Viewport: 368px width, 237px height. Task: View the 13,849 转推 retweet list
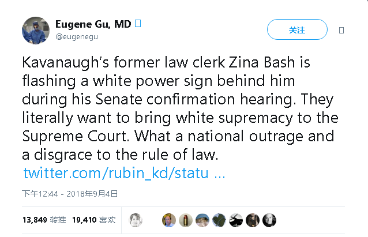[44, 220]
